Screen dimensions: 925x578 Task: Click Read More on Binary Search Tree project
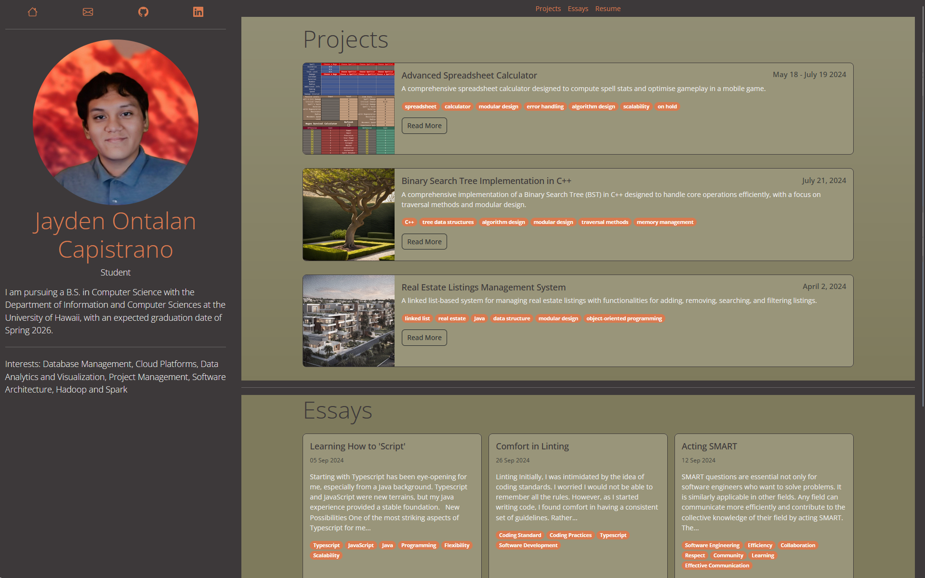(423, 241)
